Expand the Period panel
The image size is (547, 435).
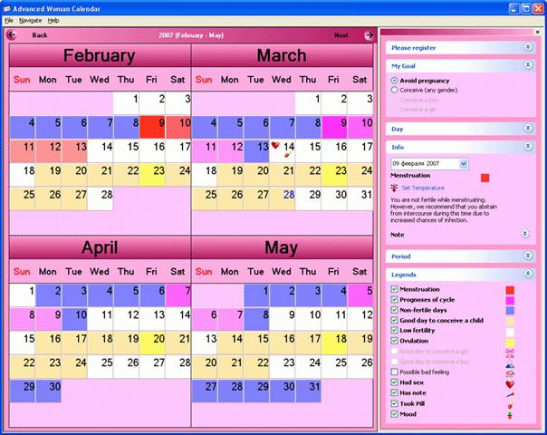click(x=528, y=256)
